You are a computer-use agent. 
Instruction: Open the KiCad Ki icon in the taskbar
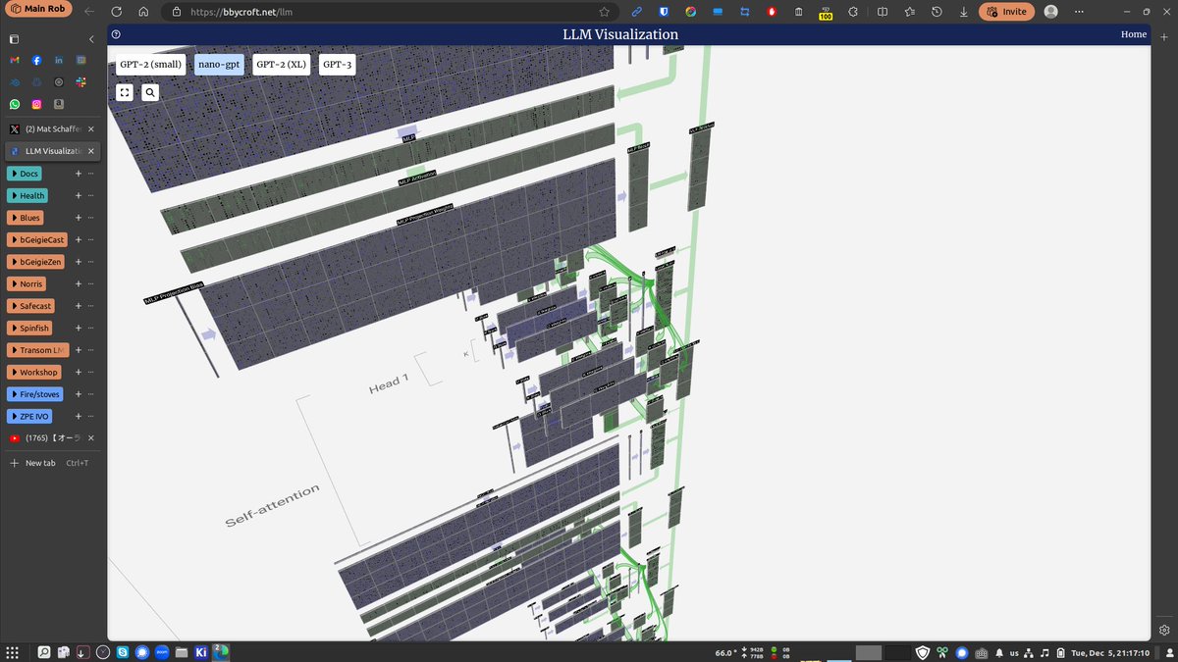tap(201, 652)
